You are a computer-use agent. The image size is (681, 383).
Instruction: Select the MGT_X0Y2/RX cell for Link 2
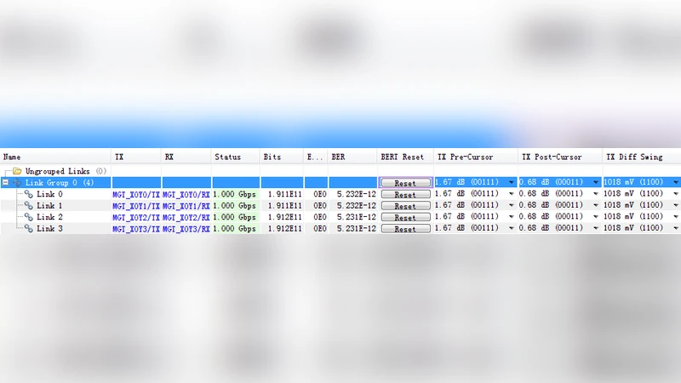point(186,217)
